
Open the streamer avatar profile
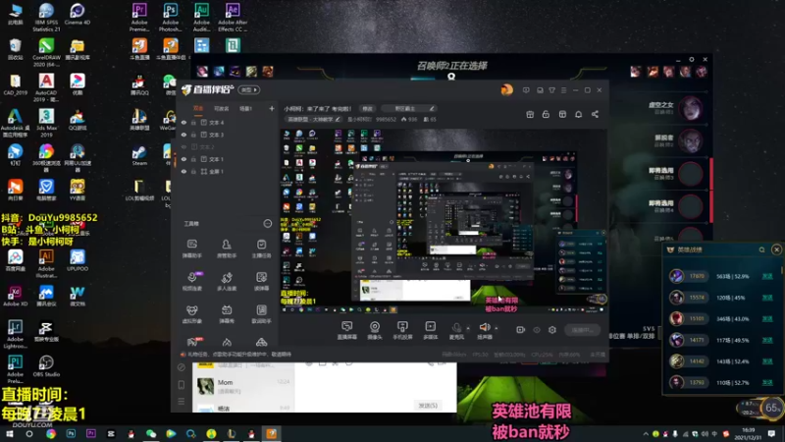[506, 89]
